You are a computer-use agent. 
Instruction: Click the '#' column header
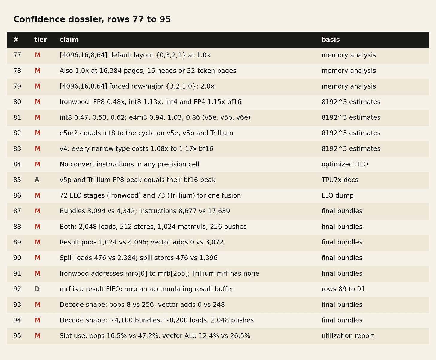(x=16, y=40)
